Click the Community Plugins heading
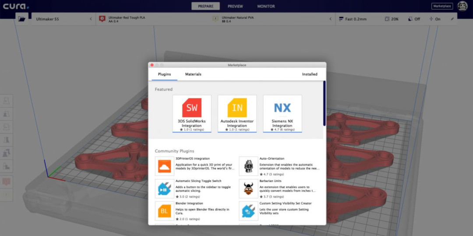The height and width of the screenshot is (236, 473). point(175,151)
